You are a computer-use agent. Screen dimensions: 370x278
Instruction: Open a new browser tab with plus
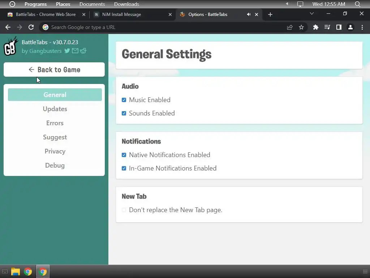point(270,14)
